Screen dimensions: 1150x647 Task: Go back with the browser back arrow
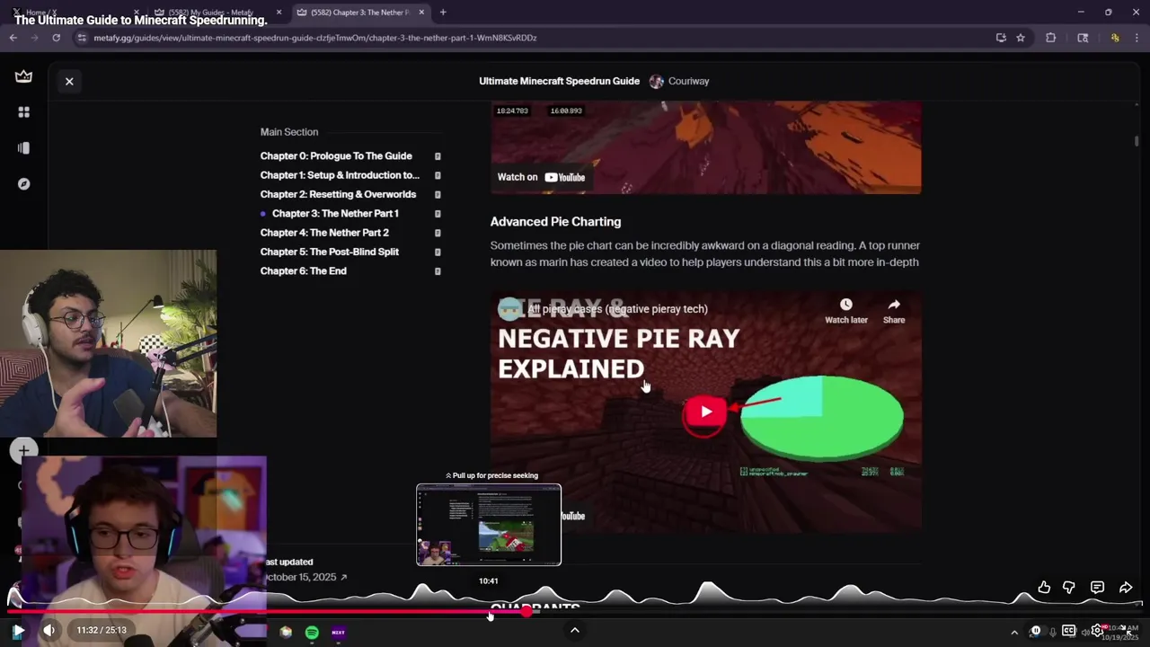coord(13,38)
